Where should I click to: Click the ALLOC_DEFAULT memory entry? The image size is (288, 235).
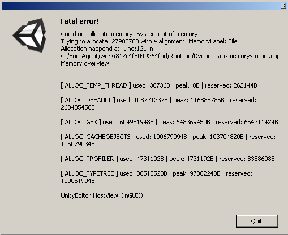coord(158,104)
